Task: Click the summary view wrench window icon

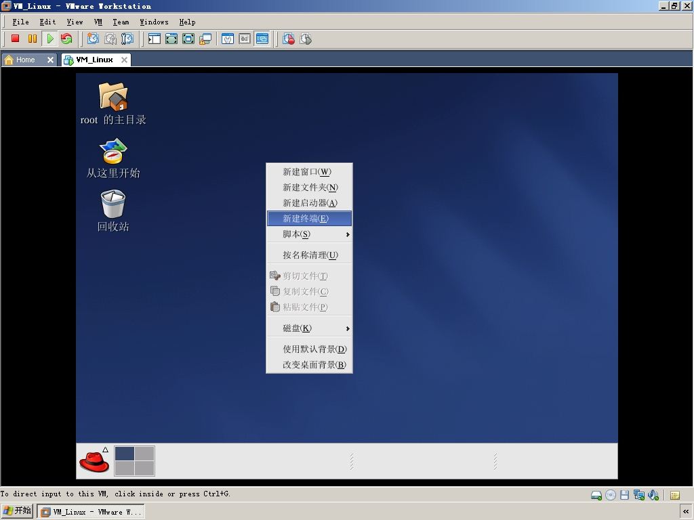Action: [x=228, y=39]
